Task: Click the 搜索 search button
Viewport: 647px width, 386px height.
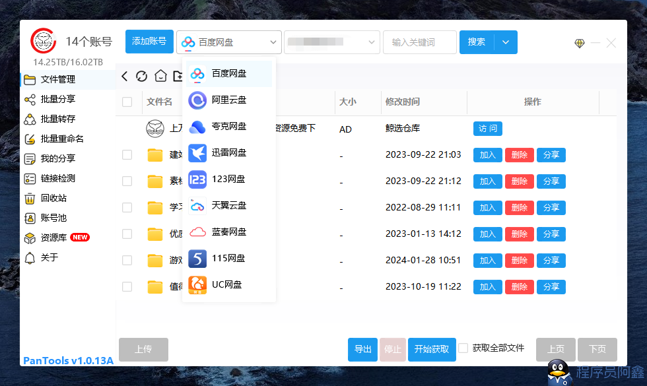Action: coord(477,42)
